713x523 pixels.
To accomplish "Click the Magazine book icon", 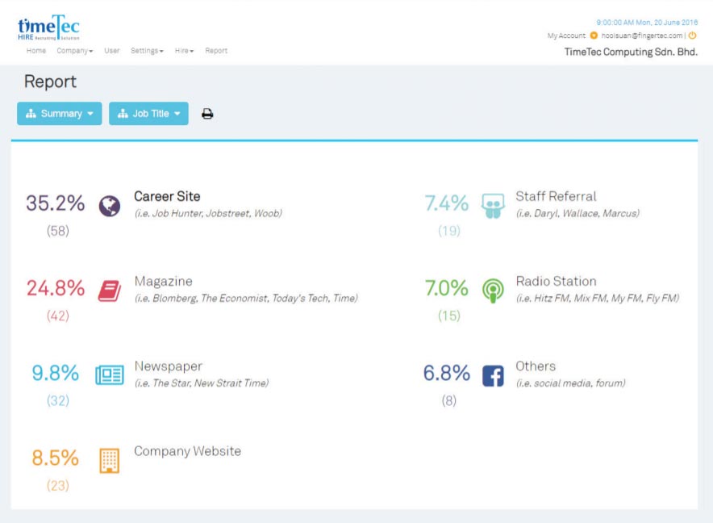I will (x=110, y=291).
